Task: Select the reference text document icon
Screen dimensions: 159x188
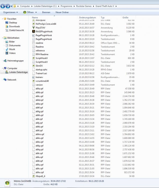Action: coord(34,50)
